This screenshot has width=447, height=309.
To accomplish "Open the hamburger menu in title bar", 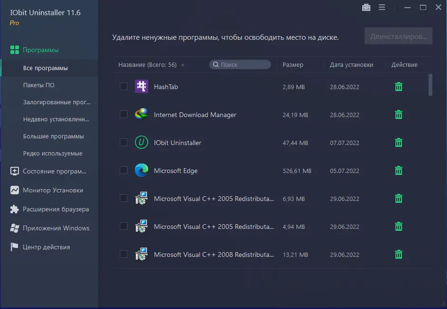I will [x=382, y=8].
